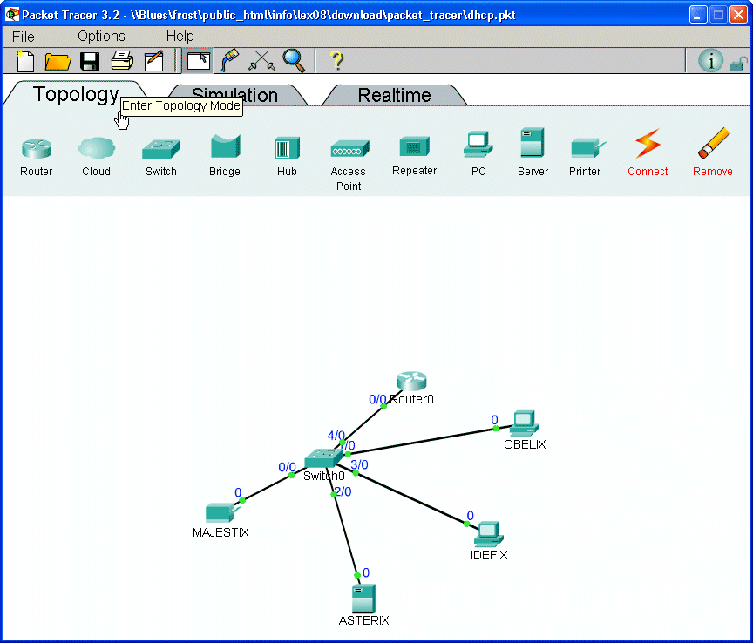Viewport: 753px width, 643px height.
Task: Click the round info icon
Action: click(710, 61)
